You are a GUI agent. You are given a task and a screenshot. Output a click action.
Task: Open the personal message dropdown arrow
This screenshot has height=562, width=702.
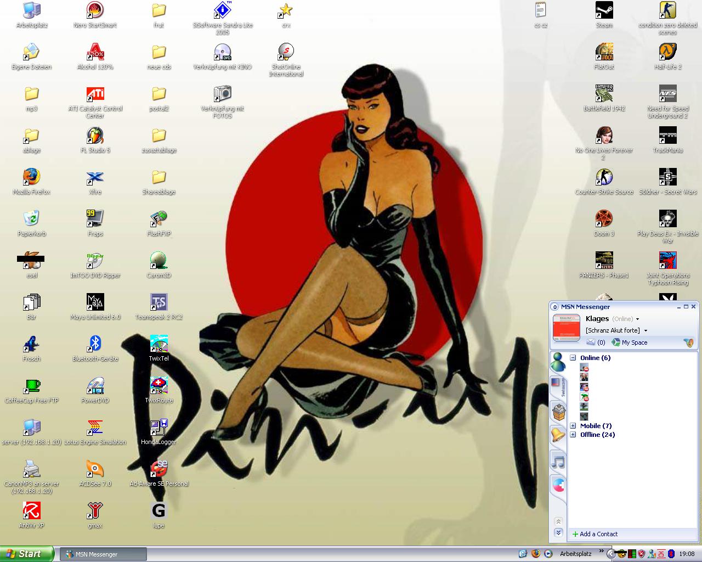[x=646, y=330]
